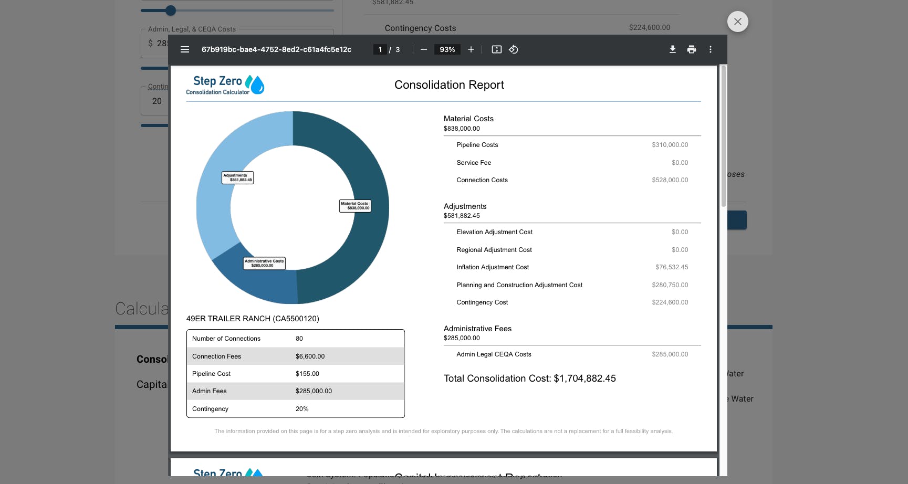
Task: Toggle fit-to-page view mode
Action: [x=496, y=49]
